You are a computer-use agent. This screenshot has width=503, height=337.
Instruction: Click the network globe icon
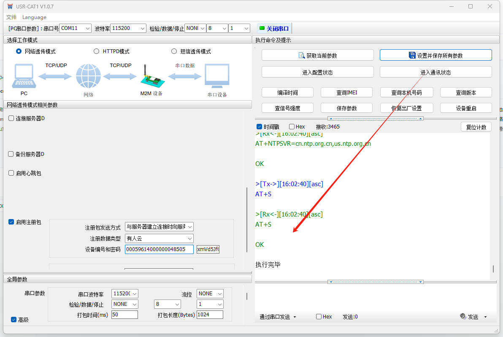point(88,77)
